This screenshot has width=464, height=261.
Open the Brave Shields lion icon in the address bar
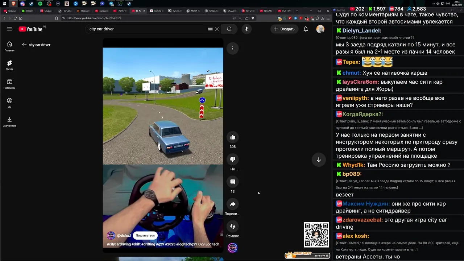[253, 18]
